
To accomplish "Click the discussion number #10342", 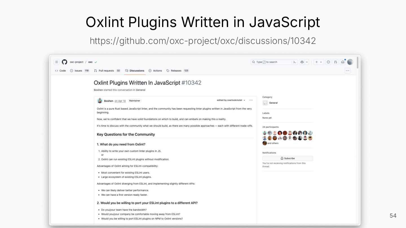I will 191,83.
